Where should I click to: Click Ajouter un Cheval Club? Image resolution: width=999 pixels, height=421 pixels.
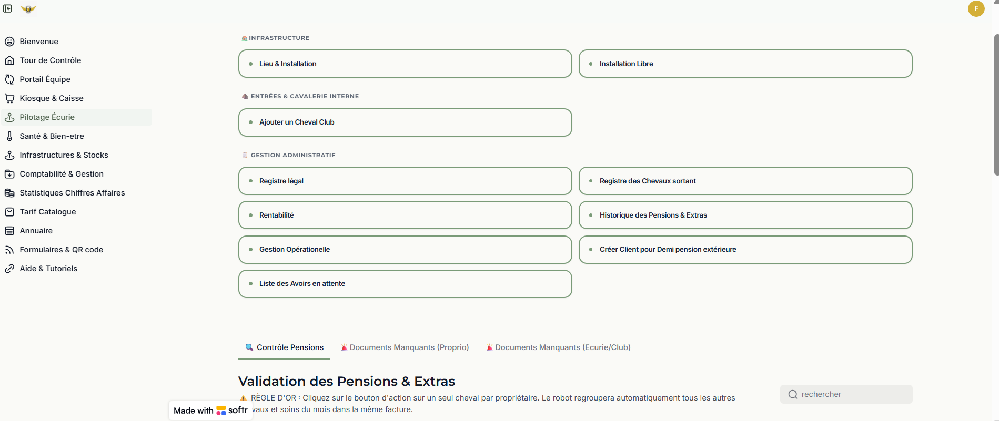point(405,122)
